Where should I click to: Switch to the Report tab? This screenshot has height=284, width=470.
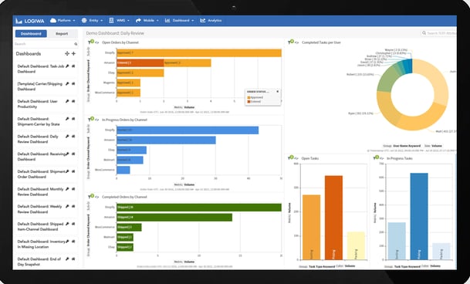62,34
